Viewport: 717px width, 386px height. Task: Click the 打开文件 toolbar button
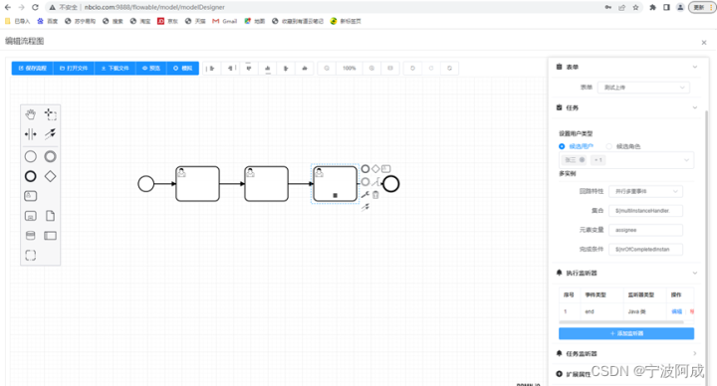(x=74, y=68)
